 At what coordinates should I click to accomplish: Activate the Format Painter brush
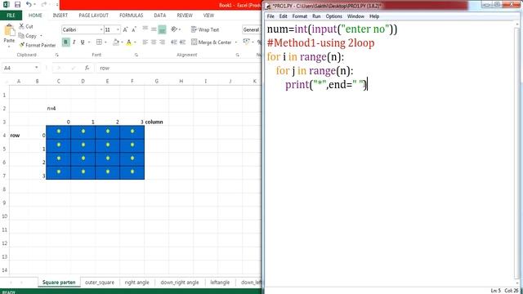[x=22, y=45]
